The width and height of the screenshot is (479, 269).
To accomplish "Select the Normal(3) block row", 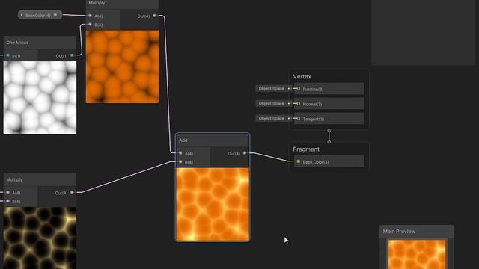I will point(329,104).
